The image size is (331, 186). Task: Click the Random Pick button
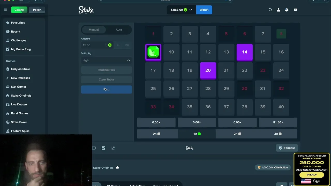click(106, 70)
